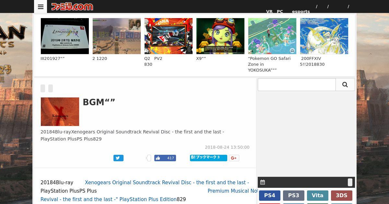Open the FFXIV illustration thumbnail
389x204 pixels.
(x=324, y=36)
